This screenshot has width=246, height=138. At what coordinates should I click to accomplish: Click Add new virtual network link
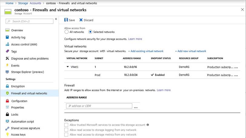tap(191, 51)
